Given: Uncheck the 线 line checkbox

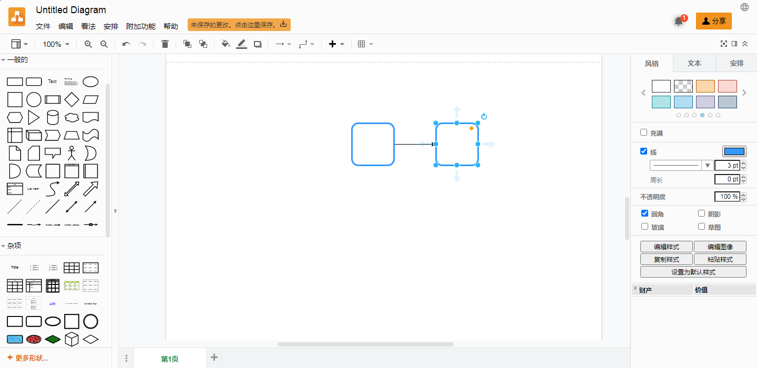Looking at the screenshot, I should [x=644, y=151].
